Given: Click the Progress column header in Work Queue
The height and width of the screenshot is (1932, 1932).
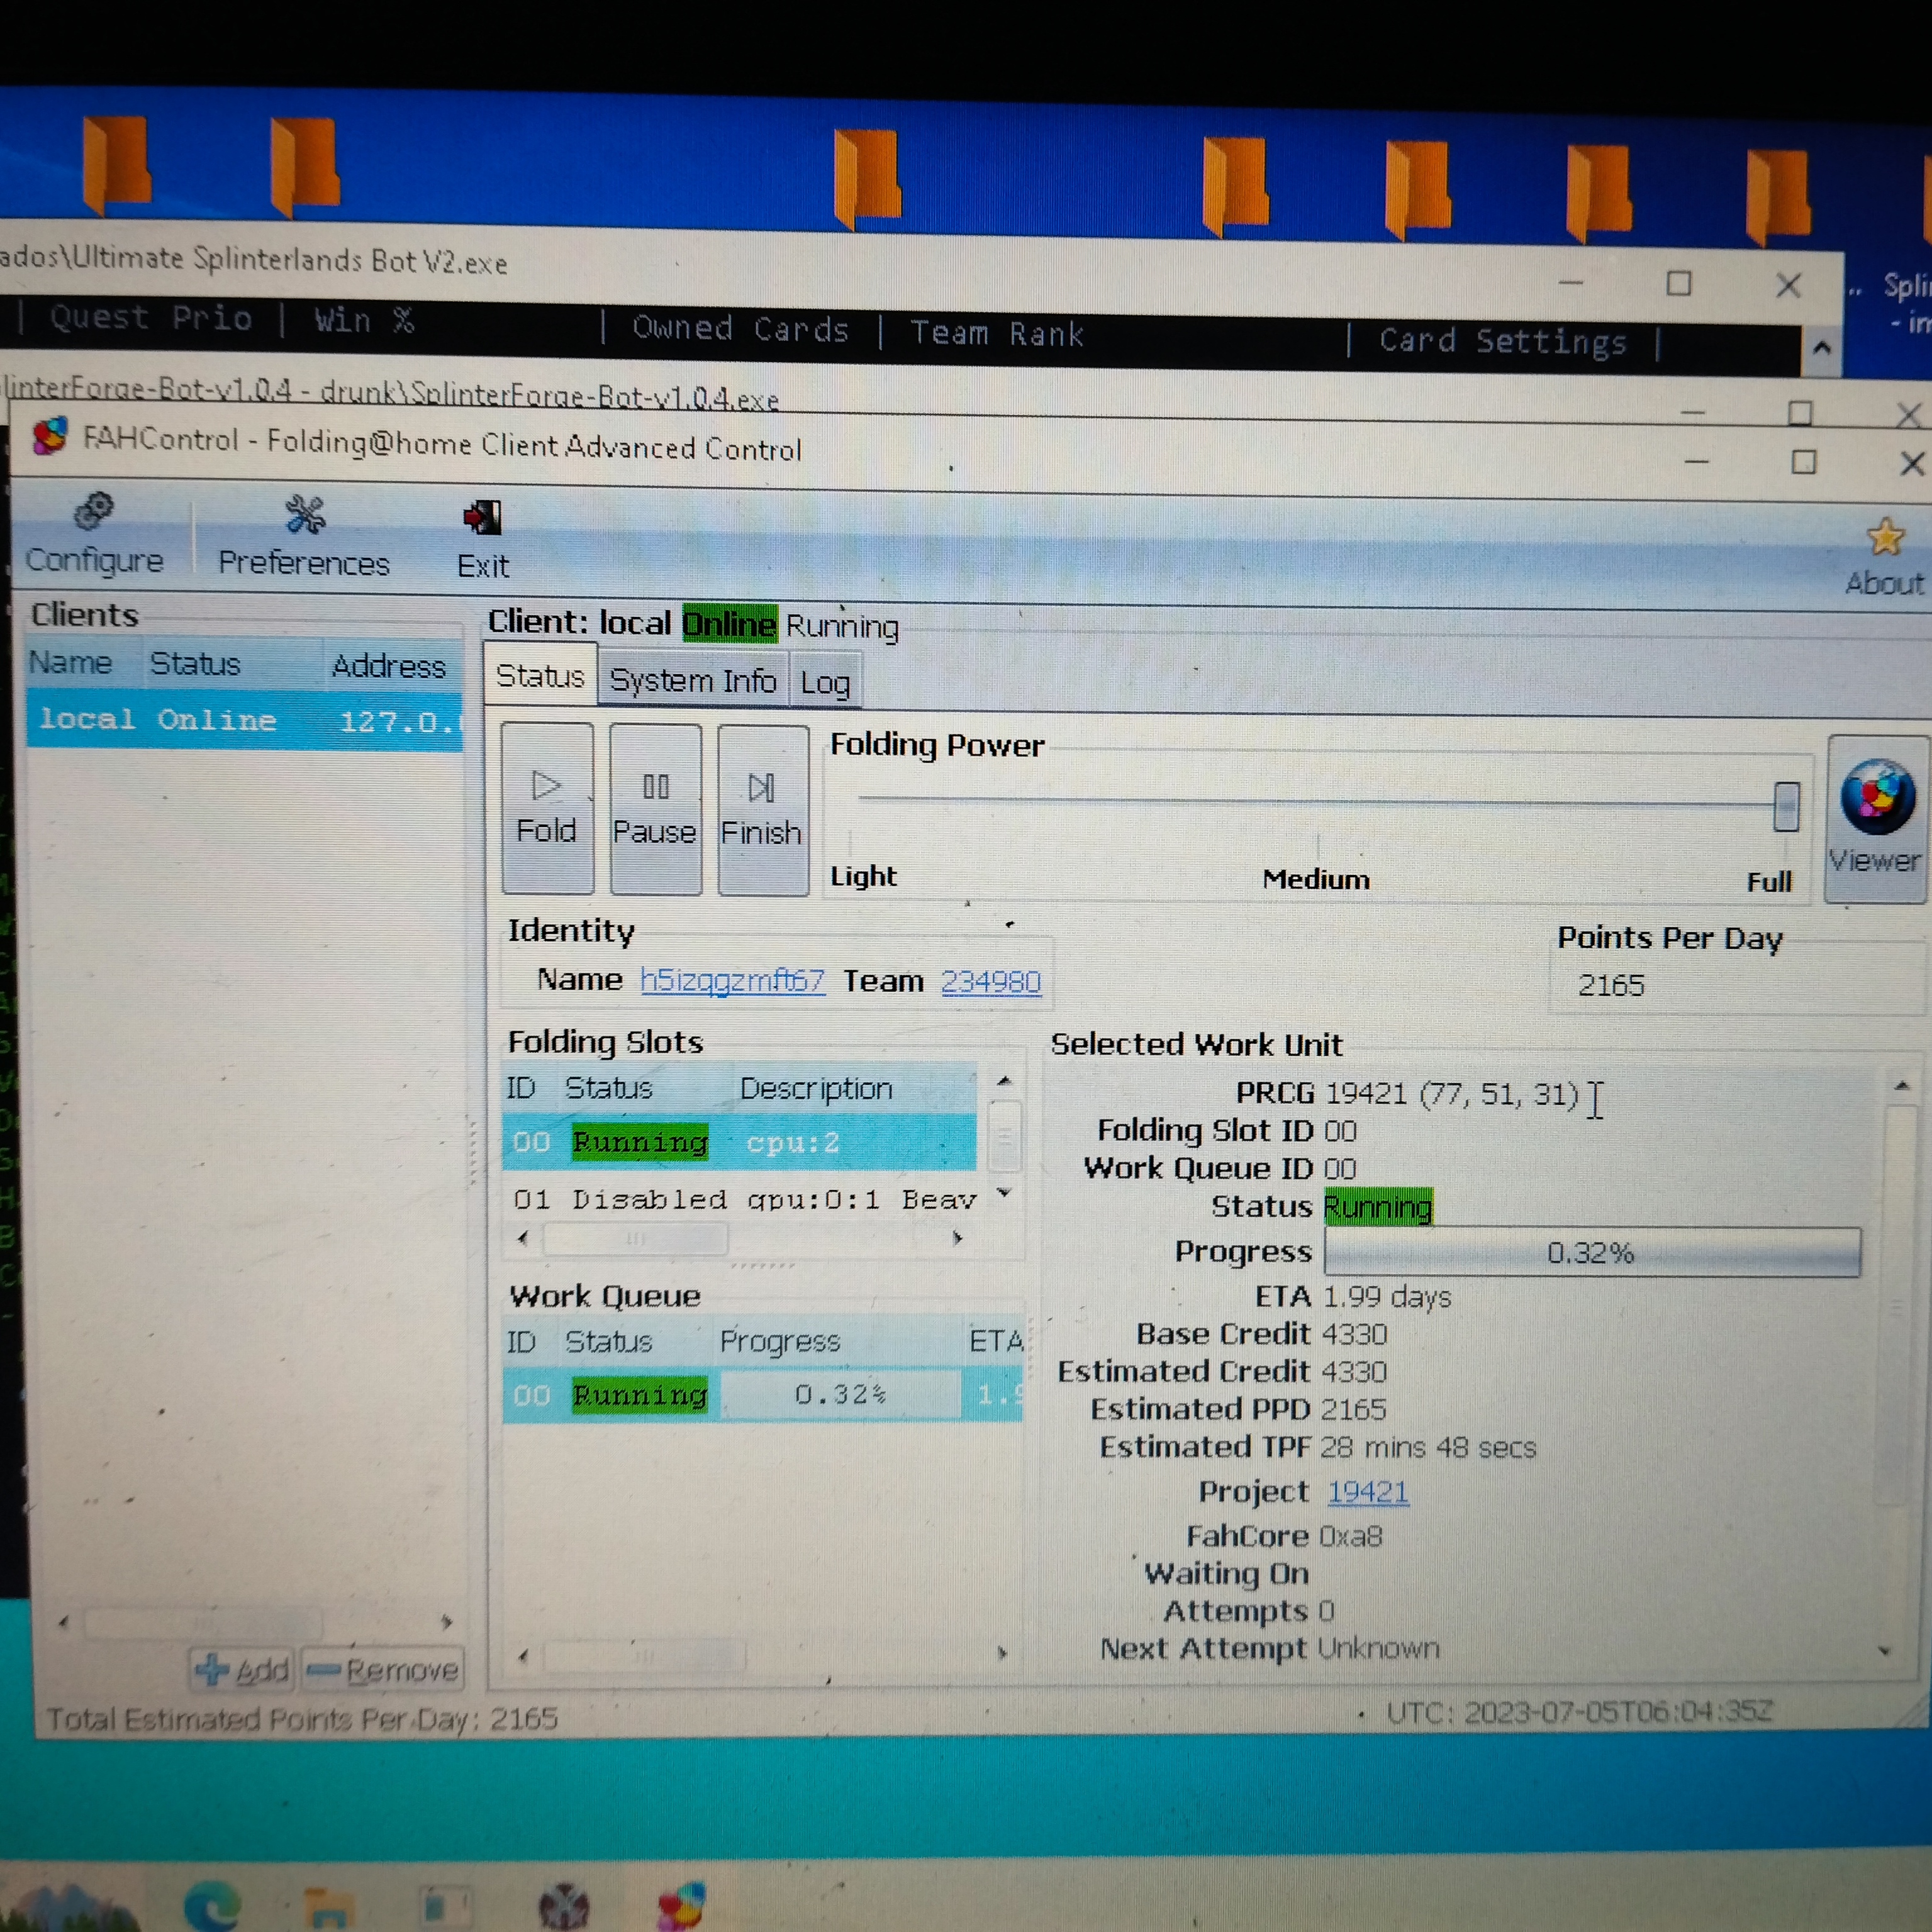Looking at the screenshot, I should (780, 1341).
